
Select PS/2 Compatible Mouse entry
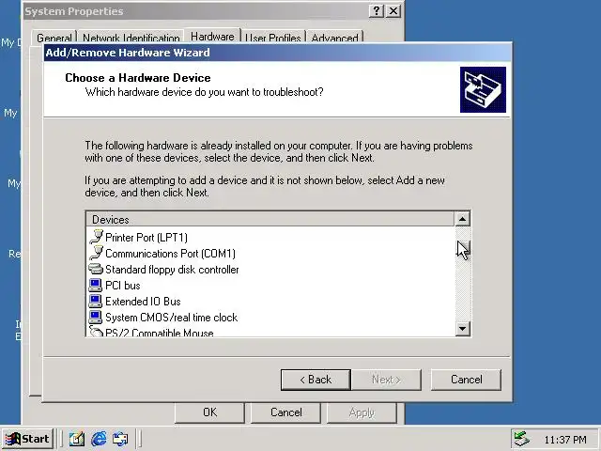pyautogui.click(x=159, y=332)
